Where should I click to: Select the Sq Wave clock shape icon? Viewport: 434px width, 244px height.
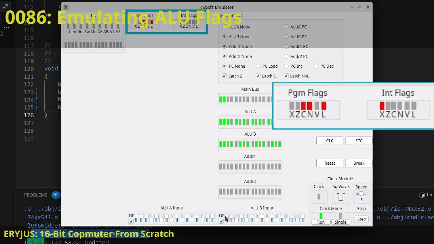tap(340, 197)
